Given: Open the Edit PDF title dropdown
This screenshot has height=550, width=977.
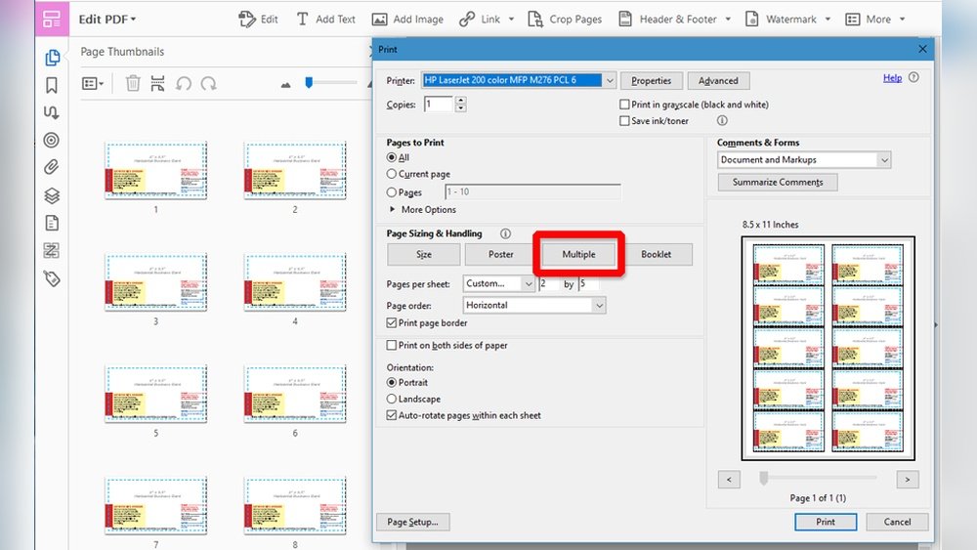Looking at the screenshot, I should [107, 20].
